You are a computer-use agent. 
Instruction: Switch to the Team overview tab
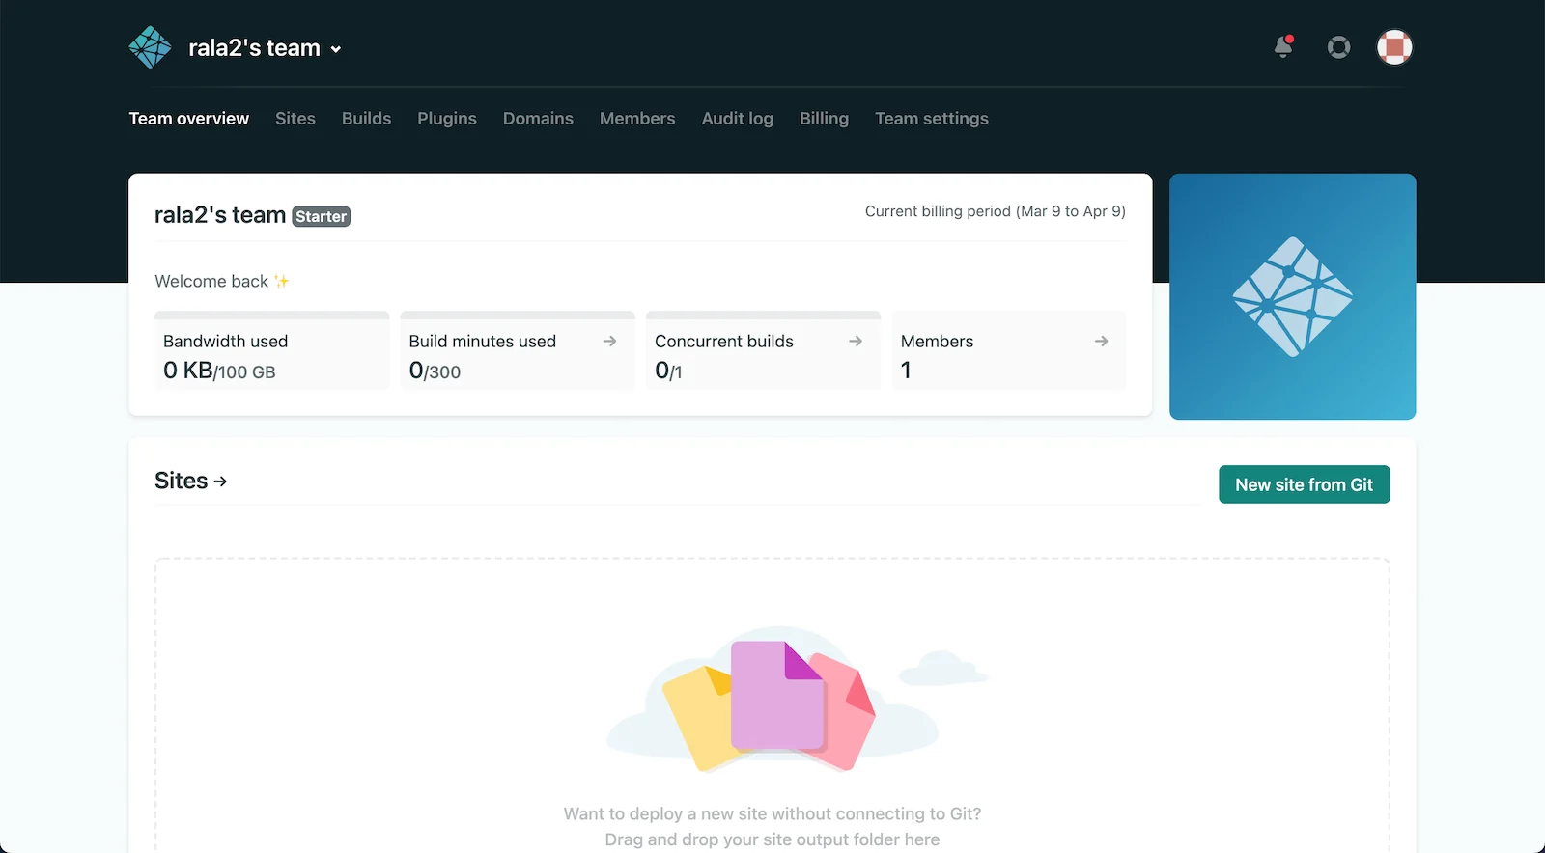[189, 119]
